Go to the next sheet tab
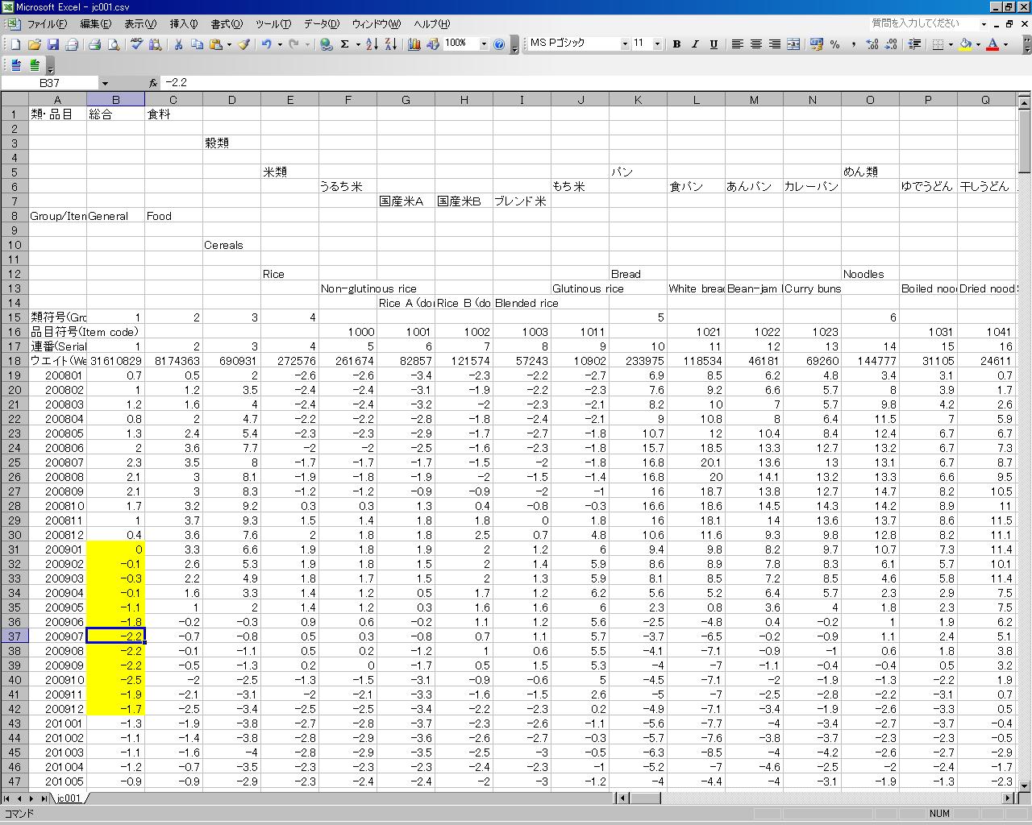This screenshot has width=1032, height=825. [x=31, y=798]
